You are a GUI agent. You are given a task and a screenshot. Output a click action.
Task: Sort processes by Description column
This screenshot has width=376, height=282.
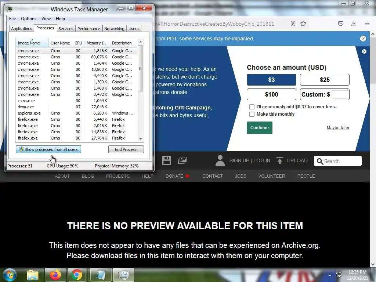(123, 43)
